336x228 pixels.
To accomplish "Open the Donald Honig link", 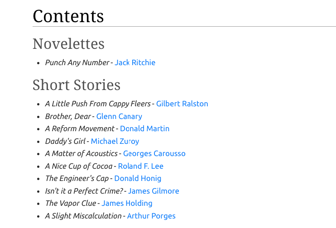I will coord(138,178).
